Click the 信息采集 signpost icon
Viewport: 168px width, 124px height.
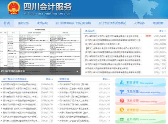tap(122, 92)
